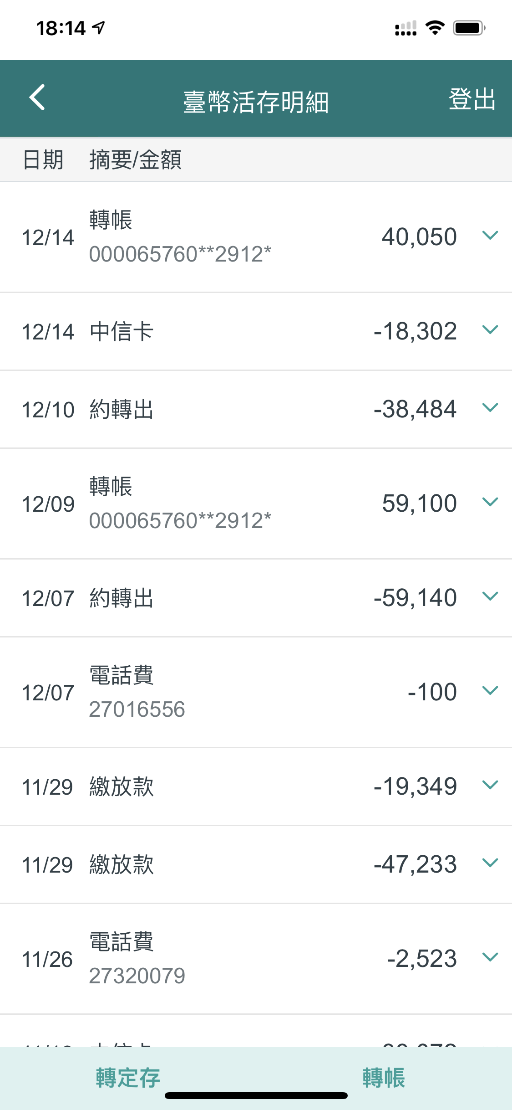The image size is (512, 1110).
Task: Tap the cellular signal icon
Action: point(406,28)
